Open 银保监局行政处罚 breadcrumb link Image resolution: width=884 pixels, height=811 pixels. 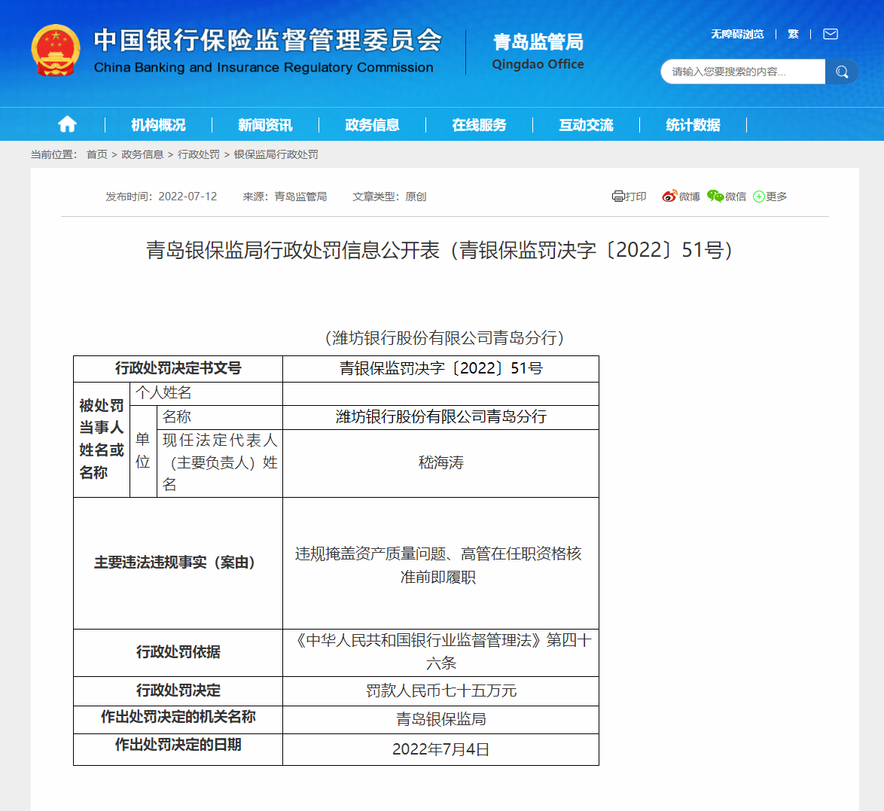pyautogui.click(x=276, y=154)
